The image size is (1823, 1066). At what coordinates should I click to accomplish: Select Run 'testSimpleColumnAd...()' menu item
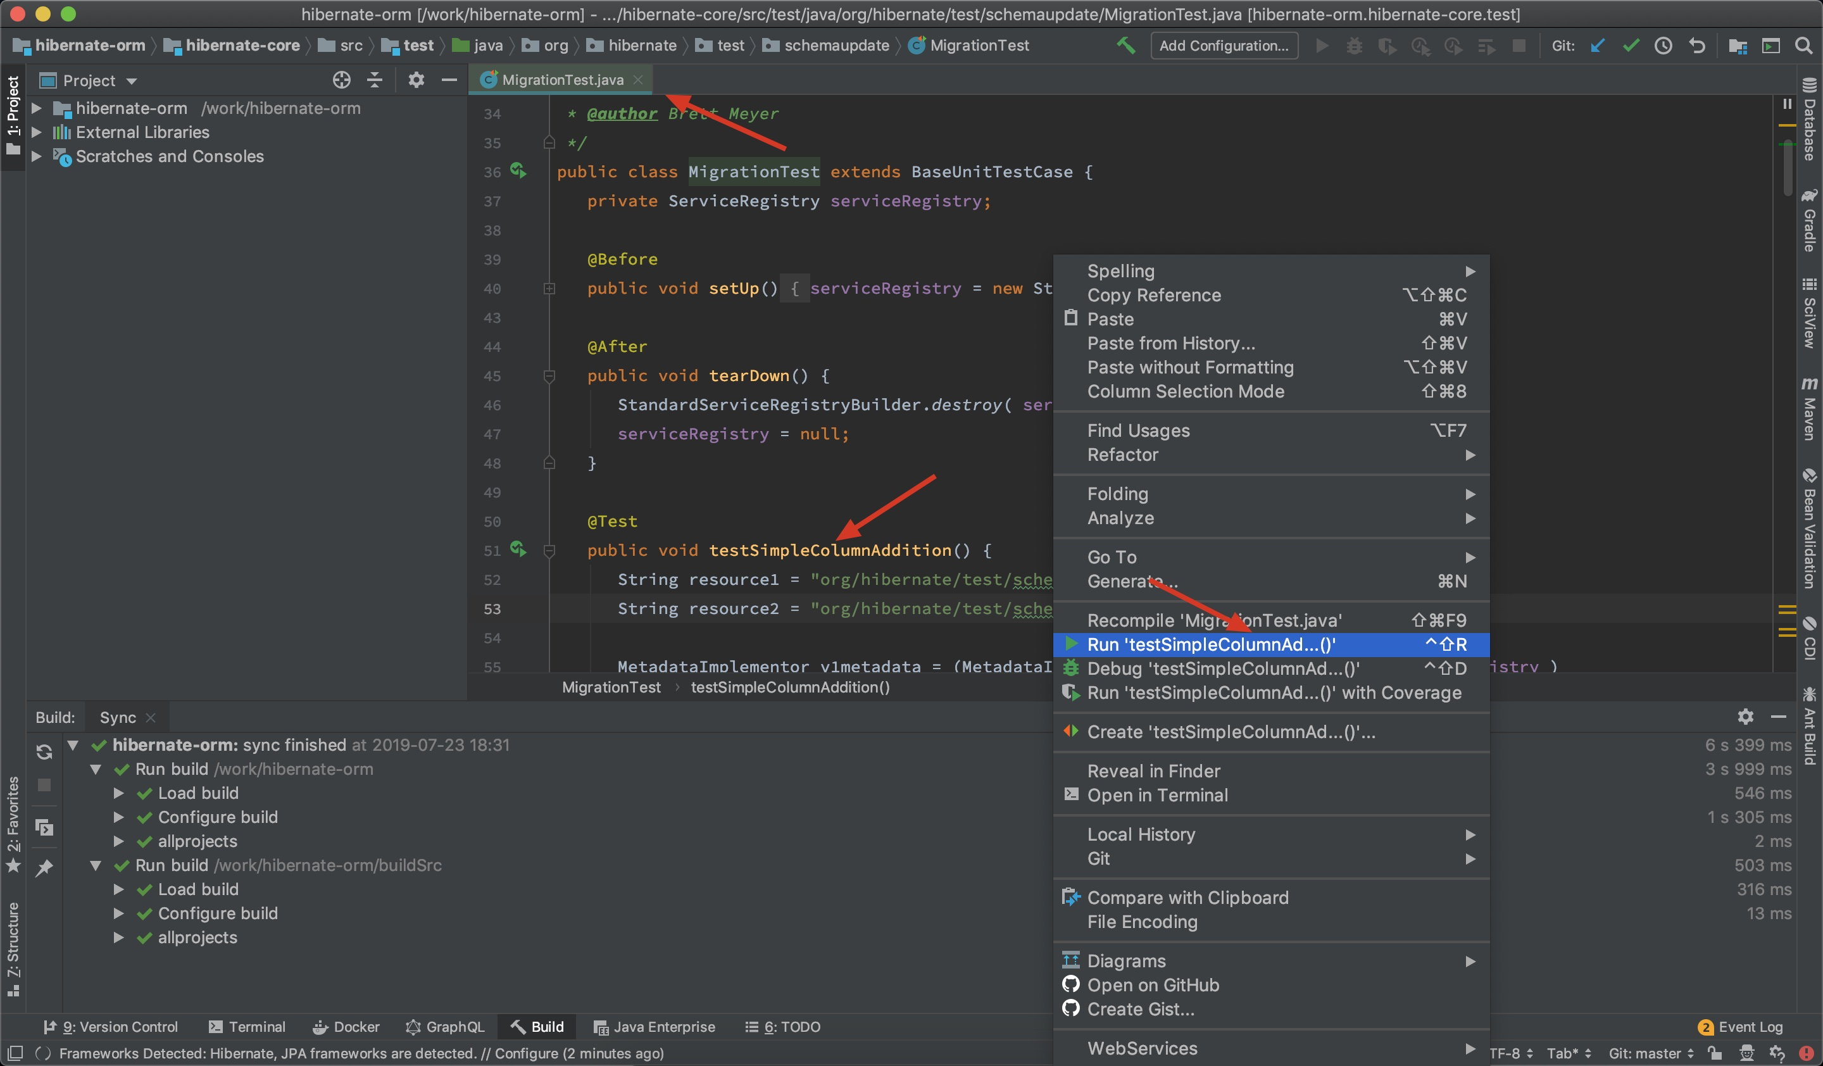tap(1211, 644)
